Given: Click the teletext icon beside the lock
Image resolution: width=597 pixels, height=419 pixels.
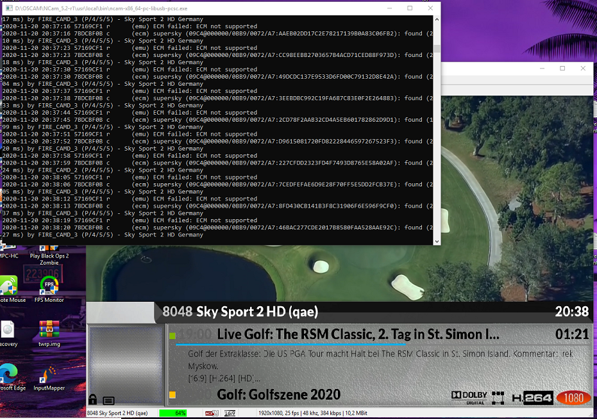Looking at the screenshot, I should point(108,400).
